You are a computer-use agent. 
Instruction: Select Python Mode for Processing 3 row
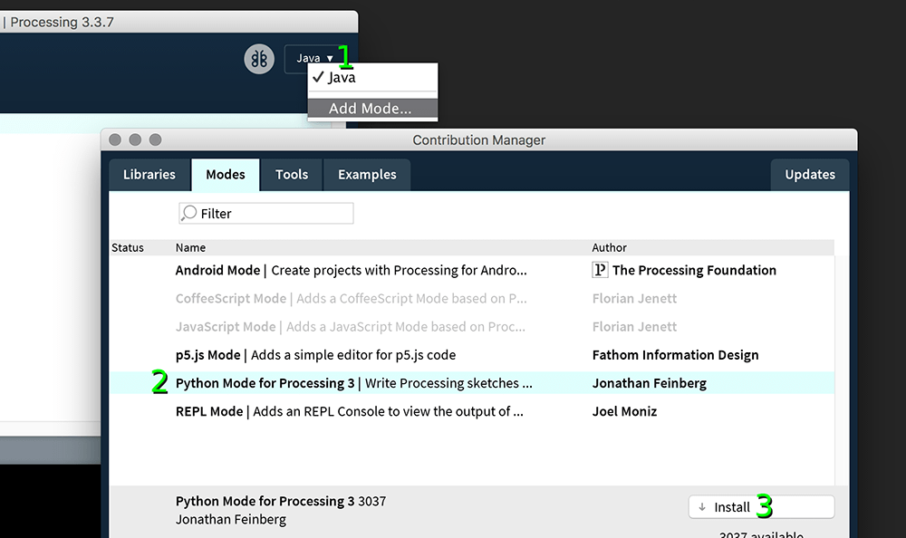[x=472, y=383]
